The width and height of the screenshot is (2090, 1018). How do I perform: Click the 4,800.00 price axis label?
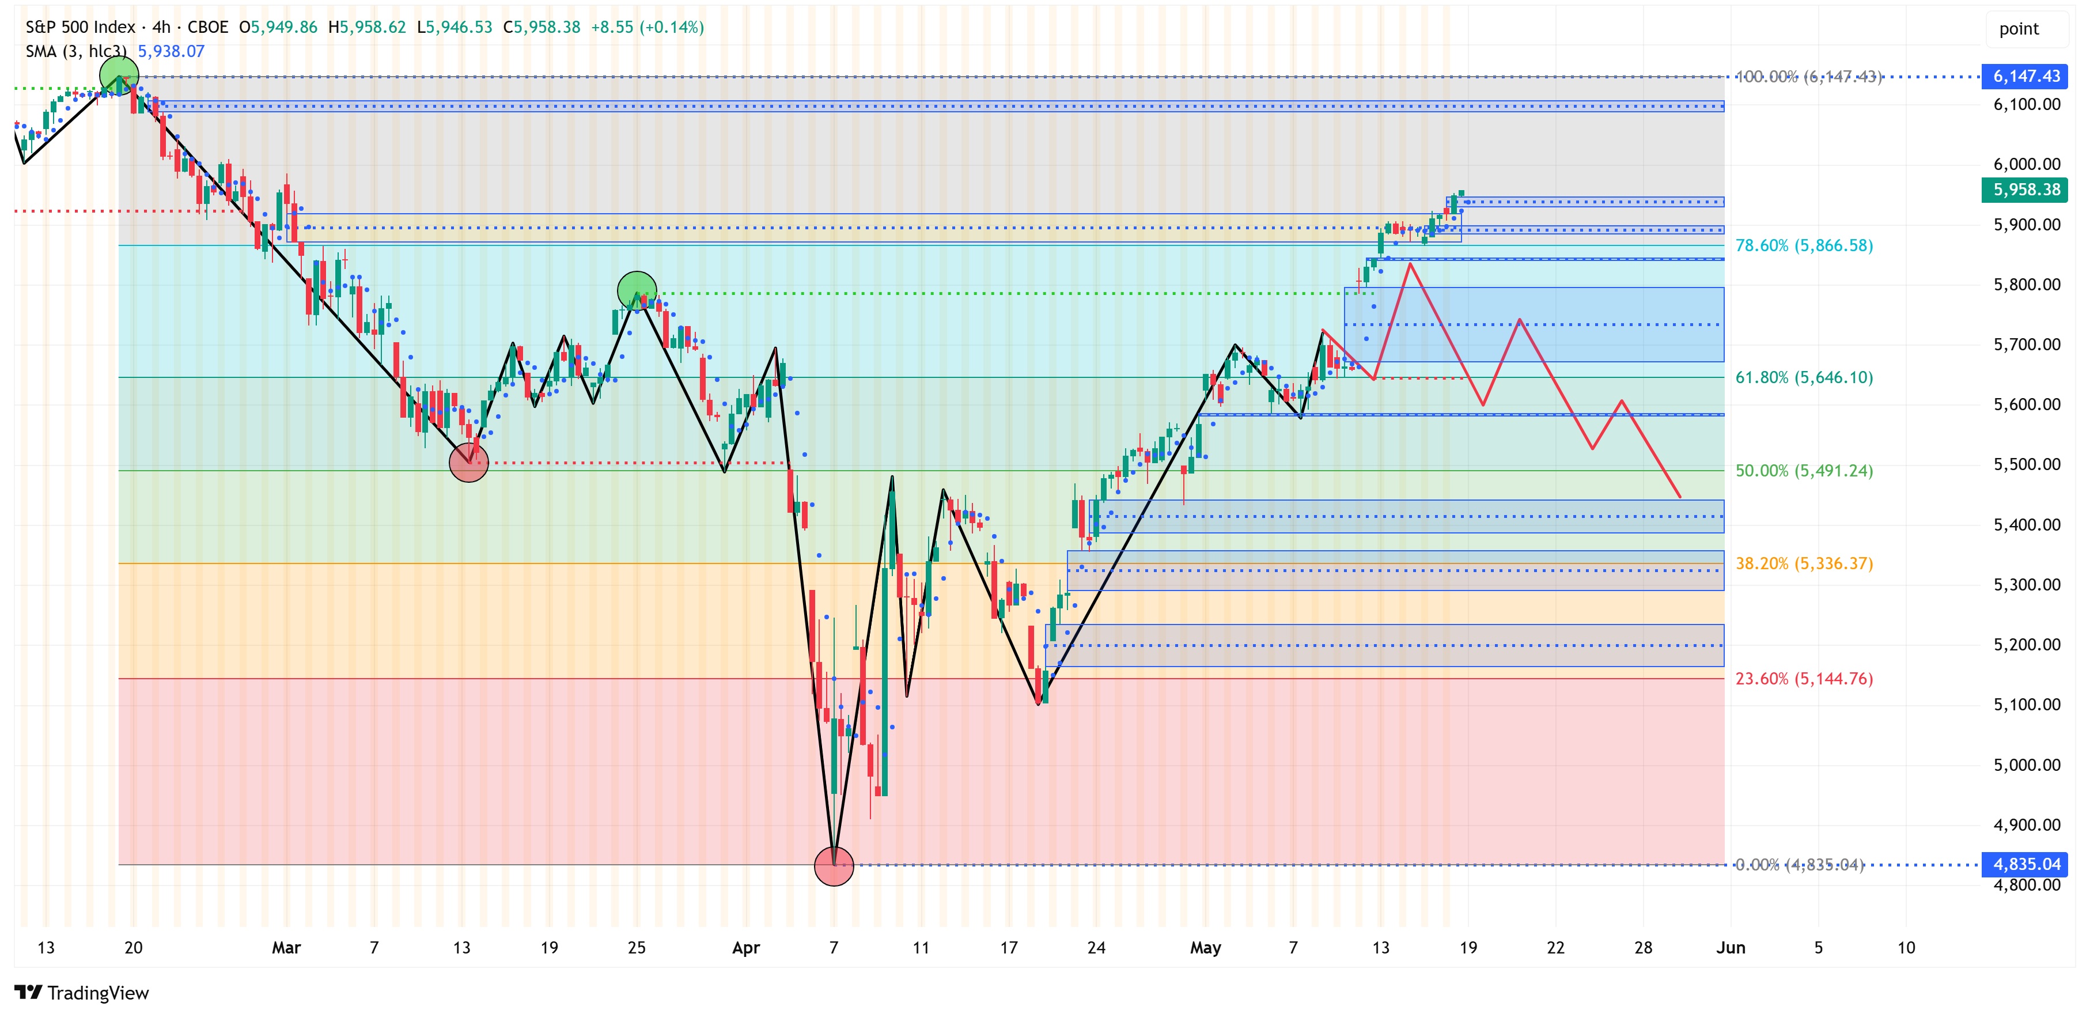tap(2027, 884)
